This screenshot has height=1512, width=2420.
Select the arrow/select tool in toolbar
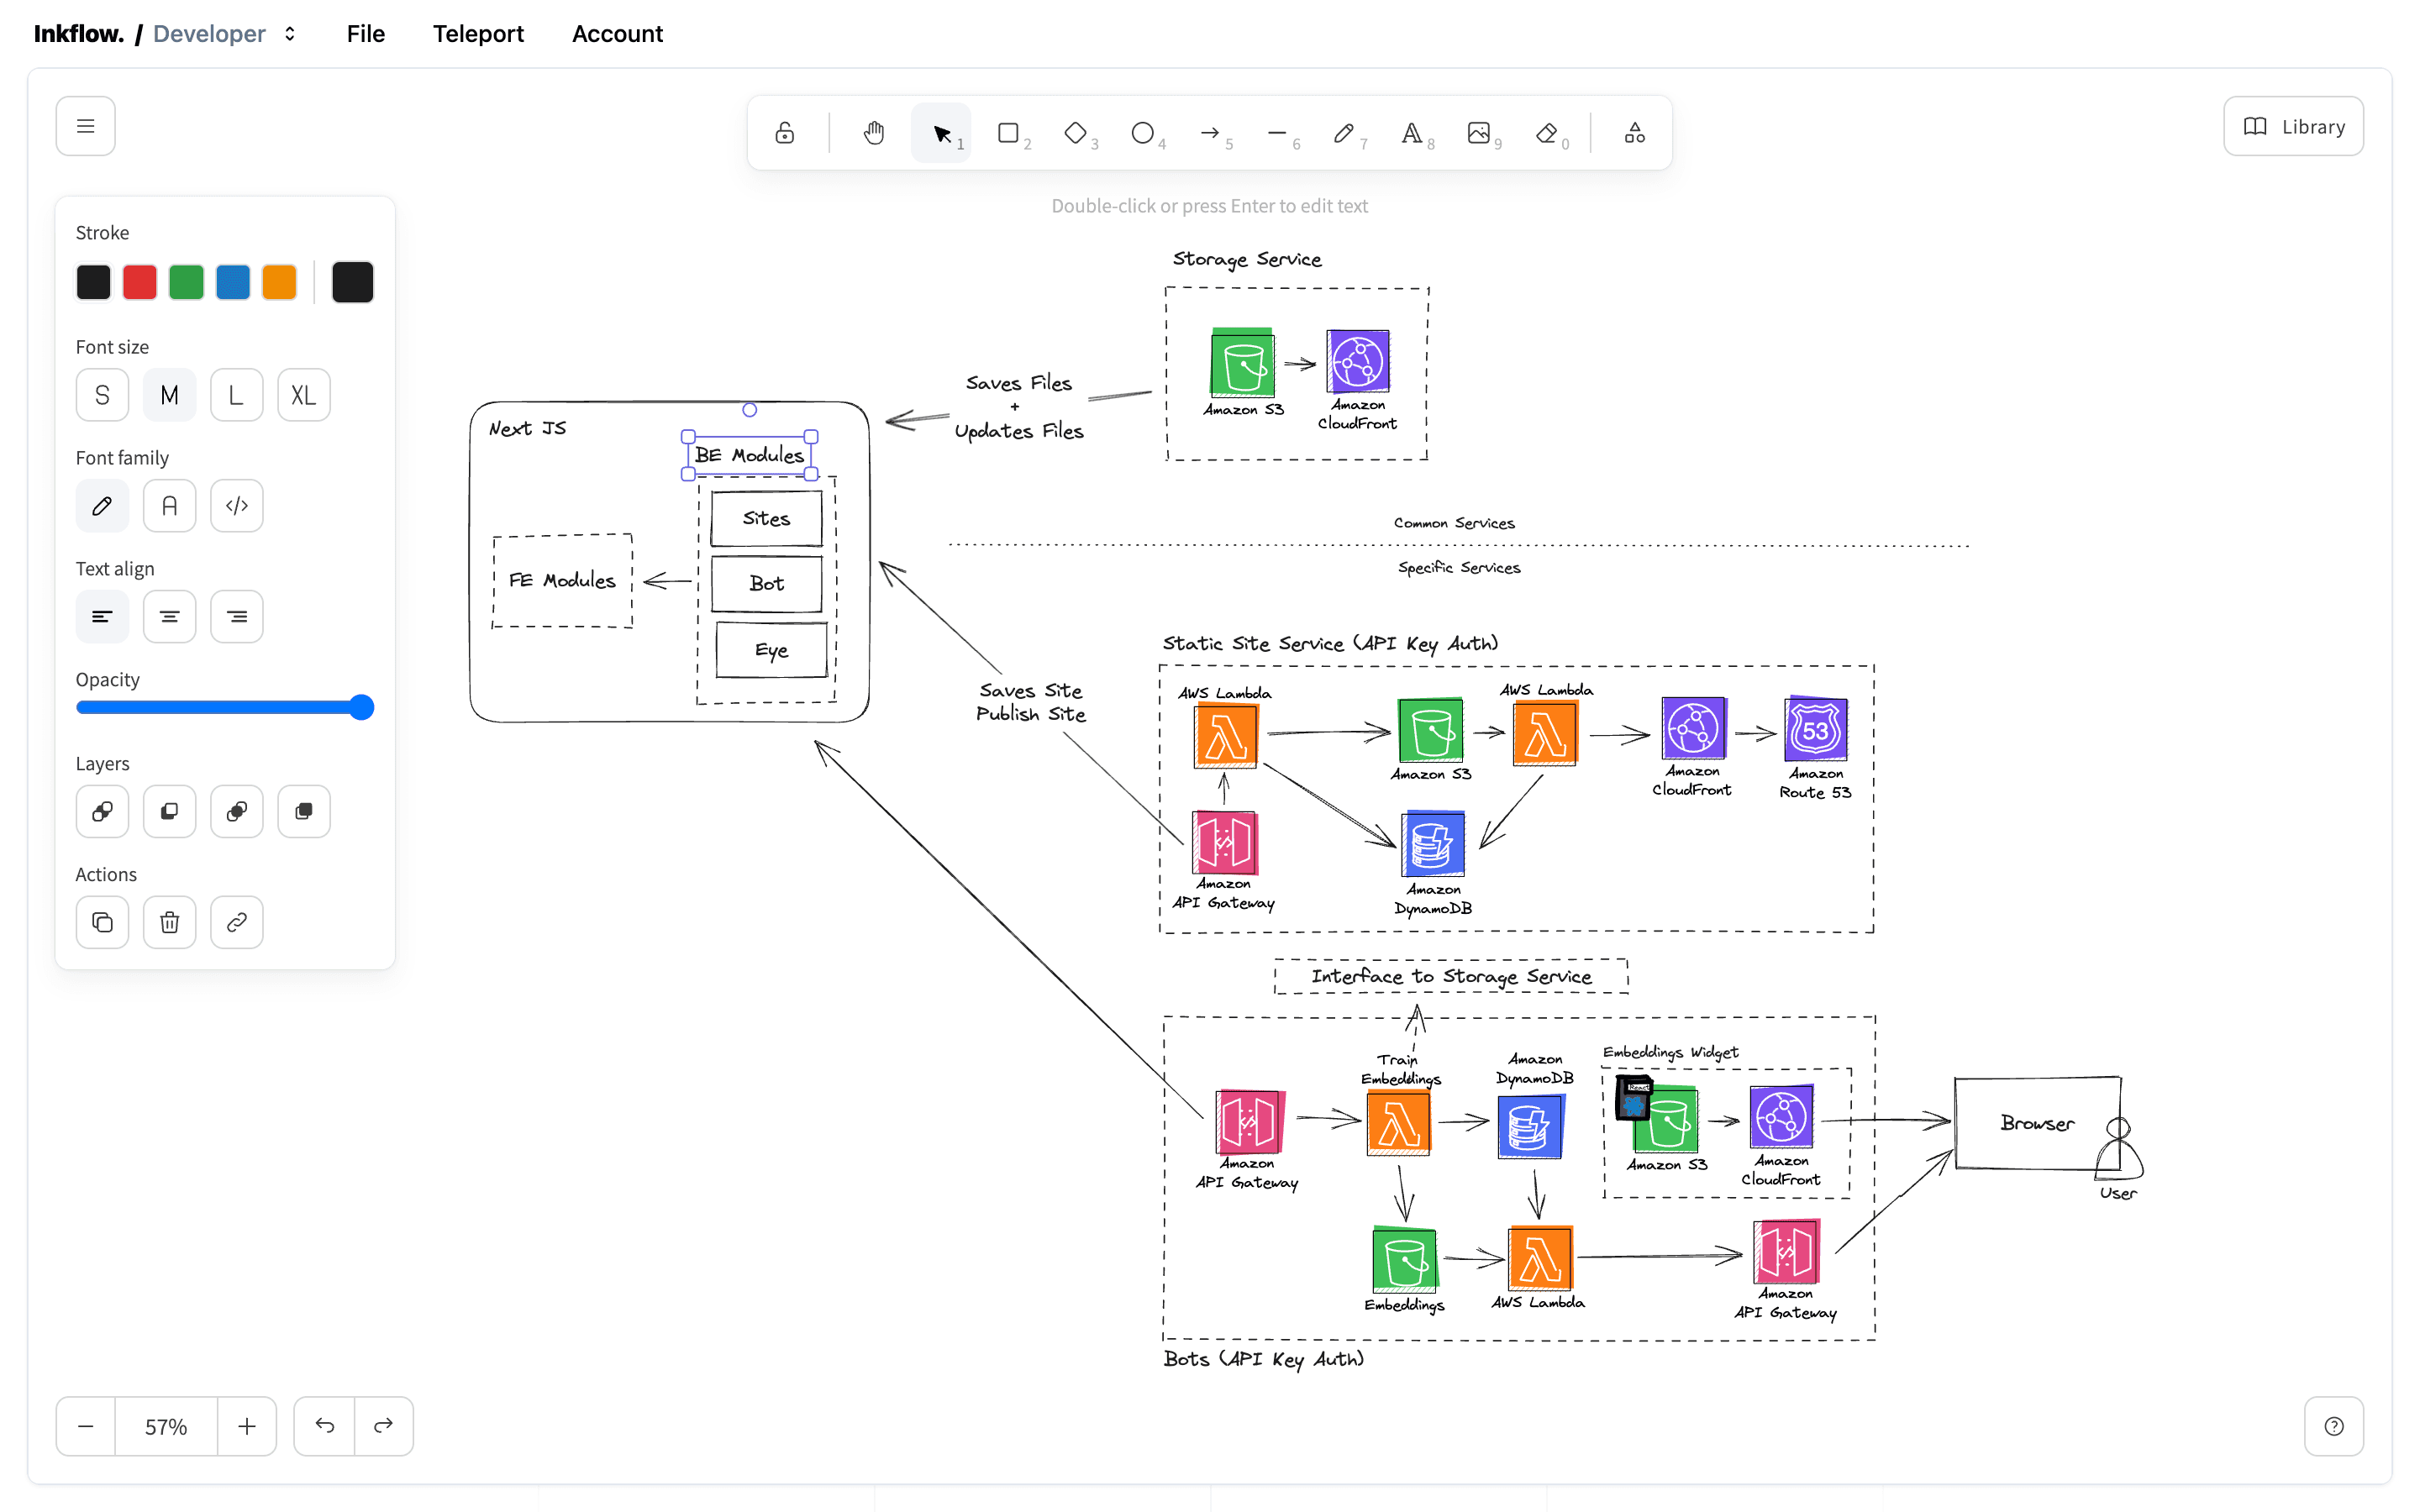click(941, 131)
